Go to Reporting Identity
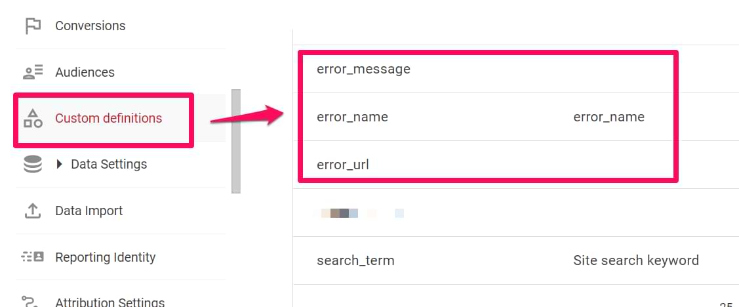The width and height of the screenshot is (739, 307). click(x=105, y=257)
